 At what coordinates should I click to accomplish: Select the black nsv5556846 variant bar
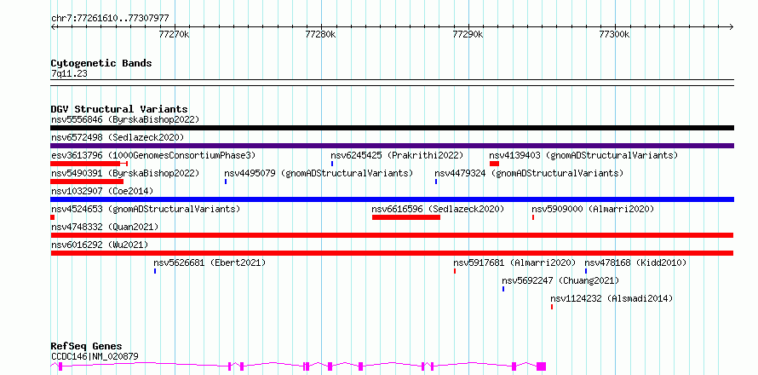pos(392,128)
